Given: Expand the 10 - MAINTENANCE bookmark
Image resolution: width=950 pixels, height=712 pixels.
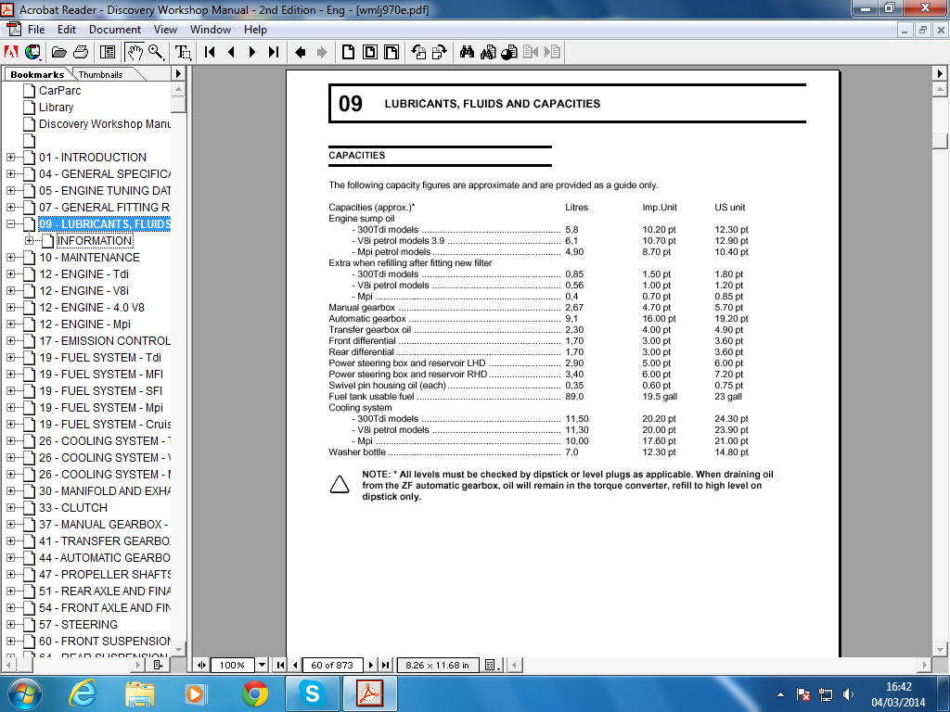Looking at the screenshot, I should tap(11, 258).
